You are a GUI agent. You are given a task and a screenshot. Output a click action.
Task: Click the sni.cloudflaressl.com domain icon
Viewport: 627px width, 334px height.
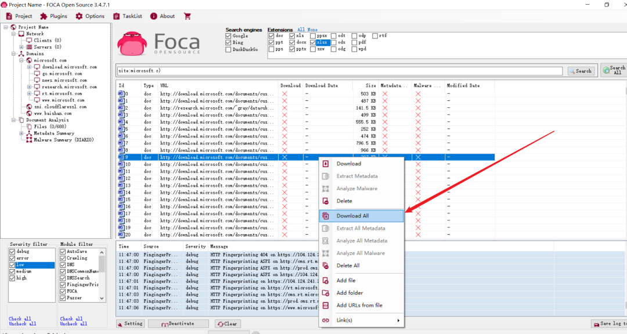point(29,107)
